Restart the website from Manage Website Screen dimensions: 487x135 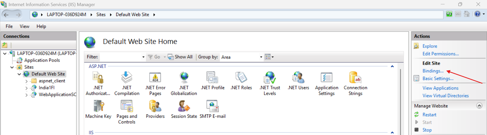coord(429,115)
